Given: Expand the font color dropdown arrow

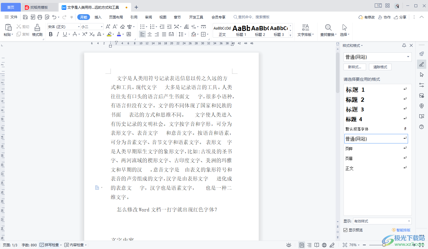Looking at the screenshot, I should pyautogui.click(x=123, y=34).
